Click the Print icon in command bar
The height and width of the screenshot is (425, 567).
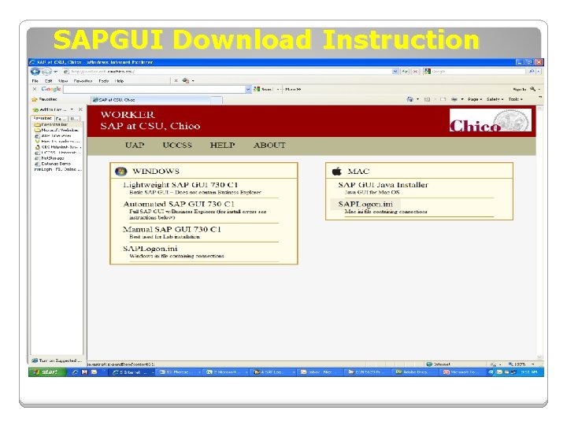tap(454, 99)
